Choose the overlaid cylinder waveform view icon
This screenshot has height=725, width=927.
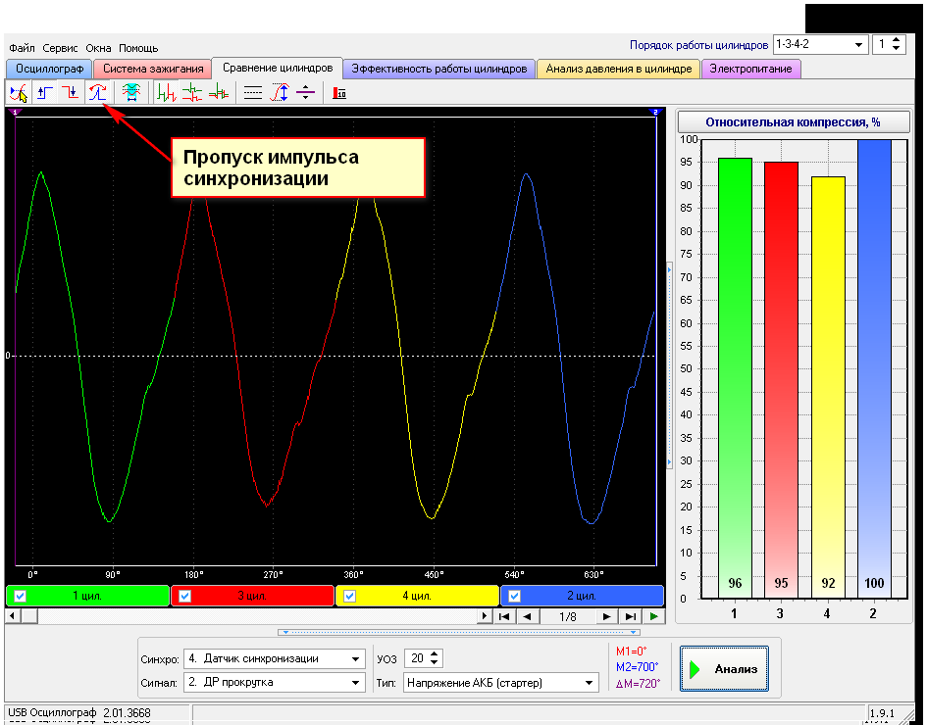point(218,93)
